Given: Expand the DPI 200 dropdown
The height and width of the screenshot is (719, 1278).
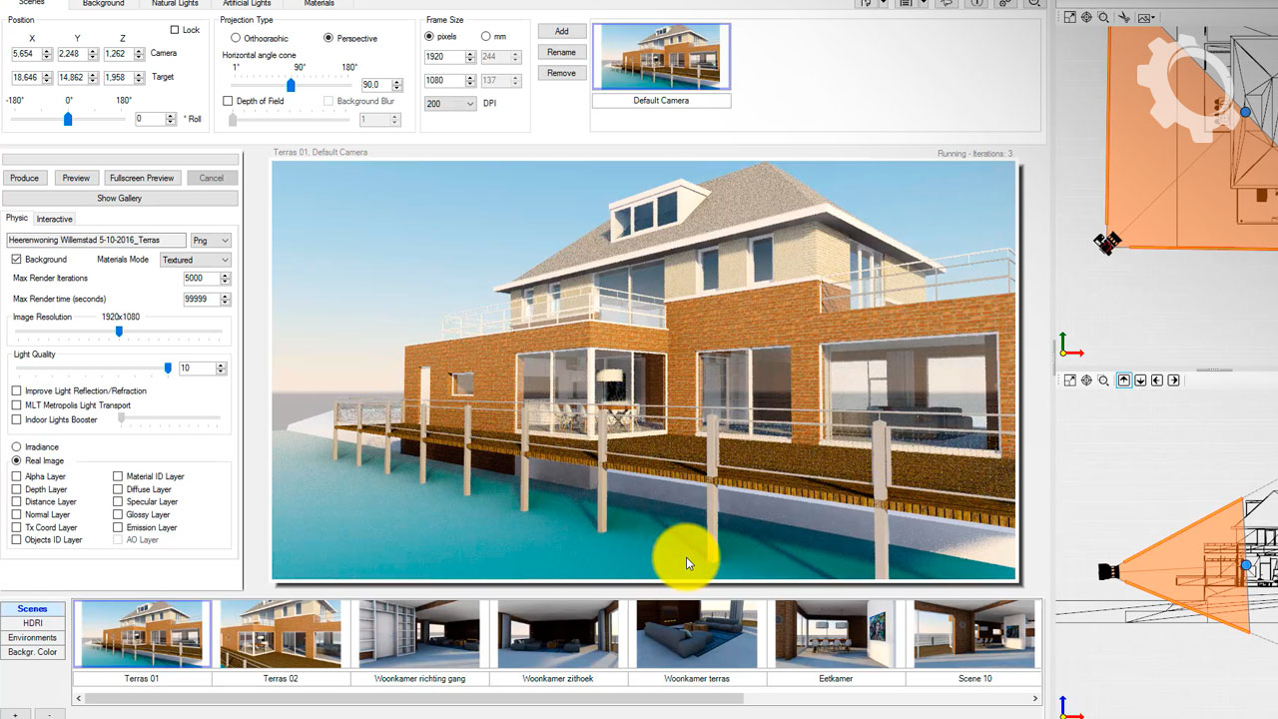Looking at the screenshot, I should pos(450,104).
